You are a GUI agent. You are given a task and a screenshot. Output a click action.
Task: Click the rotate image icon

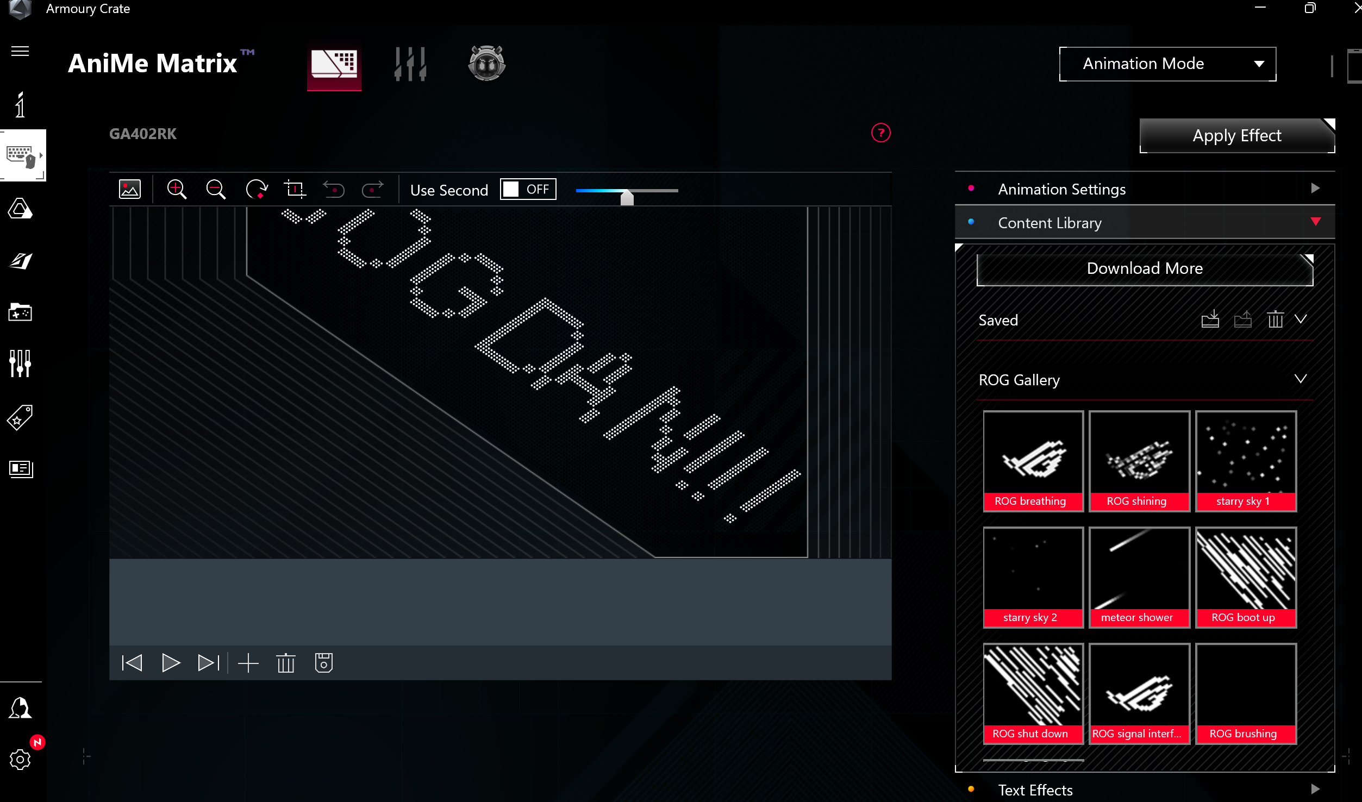pos(256,189)
